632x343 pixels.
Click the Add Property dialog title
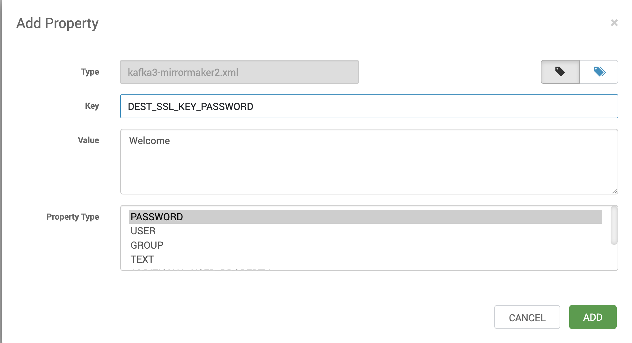pyautogui.click(x=57, y=23)
